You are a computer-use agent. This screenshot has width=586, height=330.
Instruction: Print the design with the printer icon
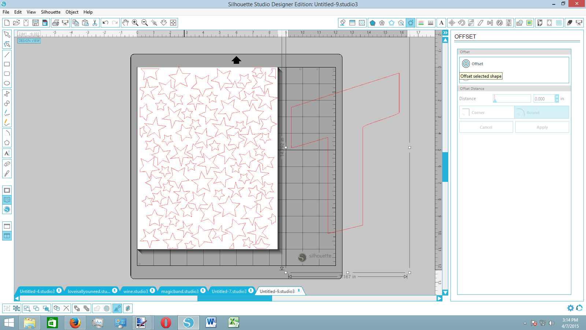[x=56, y=23]
